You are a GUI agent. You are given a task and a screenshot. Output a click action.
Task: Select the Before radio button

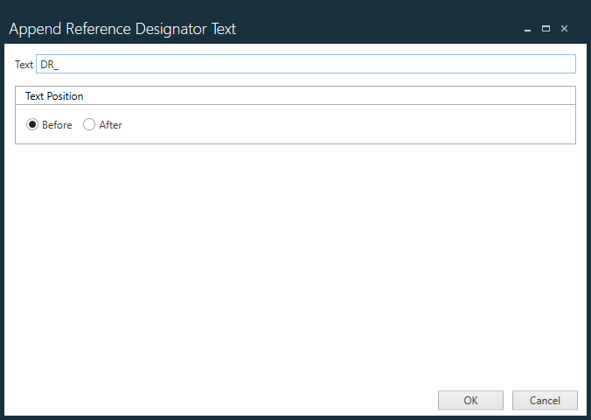tap(33, 124)
